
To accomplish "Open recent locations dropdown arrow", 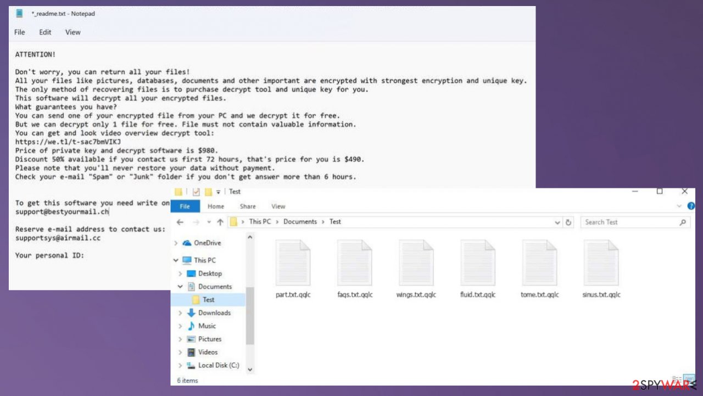I will click(209, 222).
